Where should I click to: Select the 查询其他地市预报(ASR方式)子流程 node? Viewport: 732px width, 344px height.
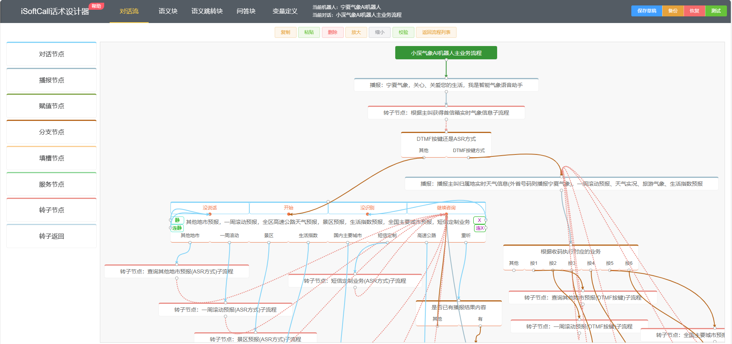click(x=177, y=271)
